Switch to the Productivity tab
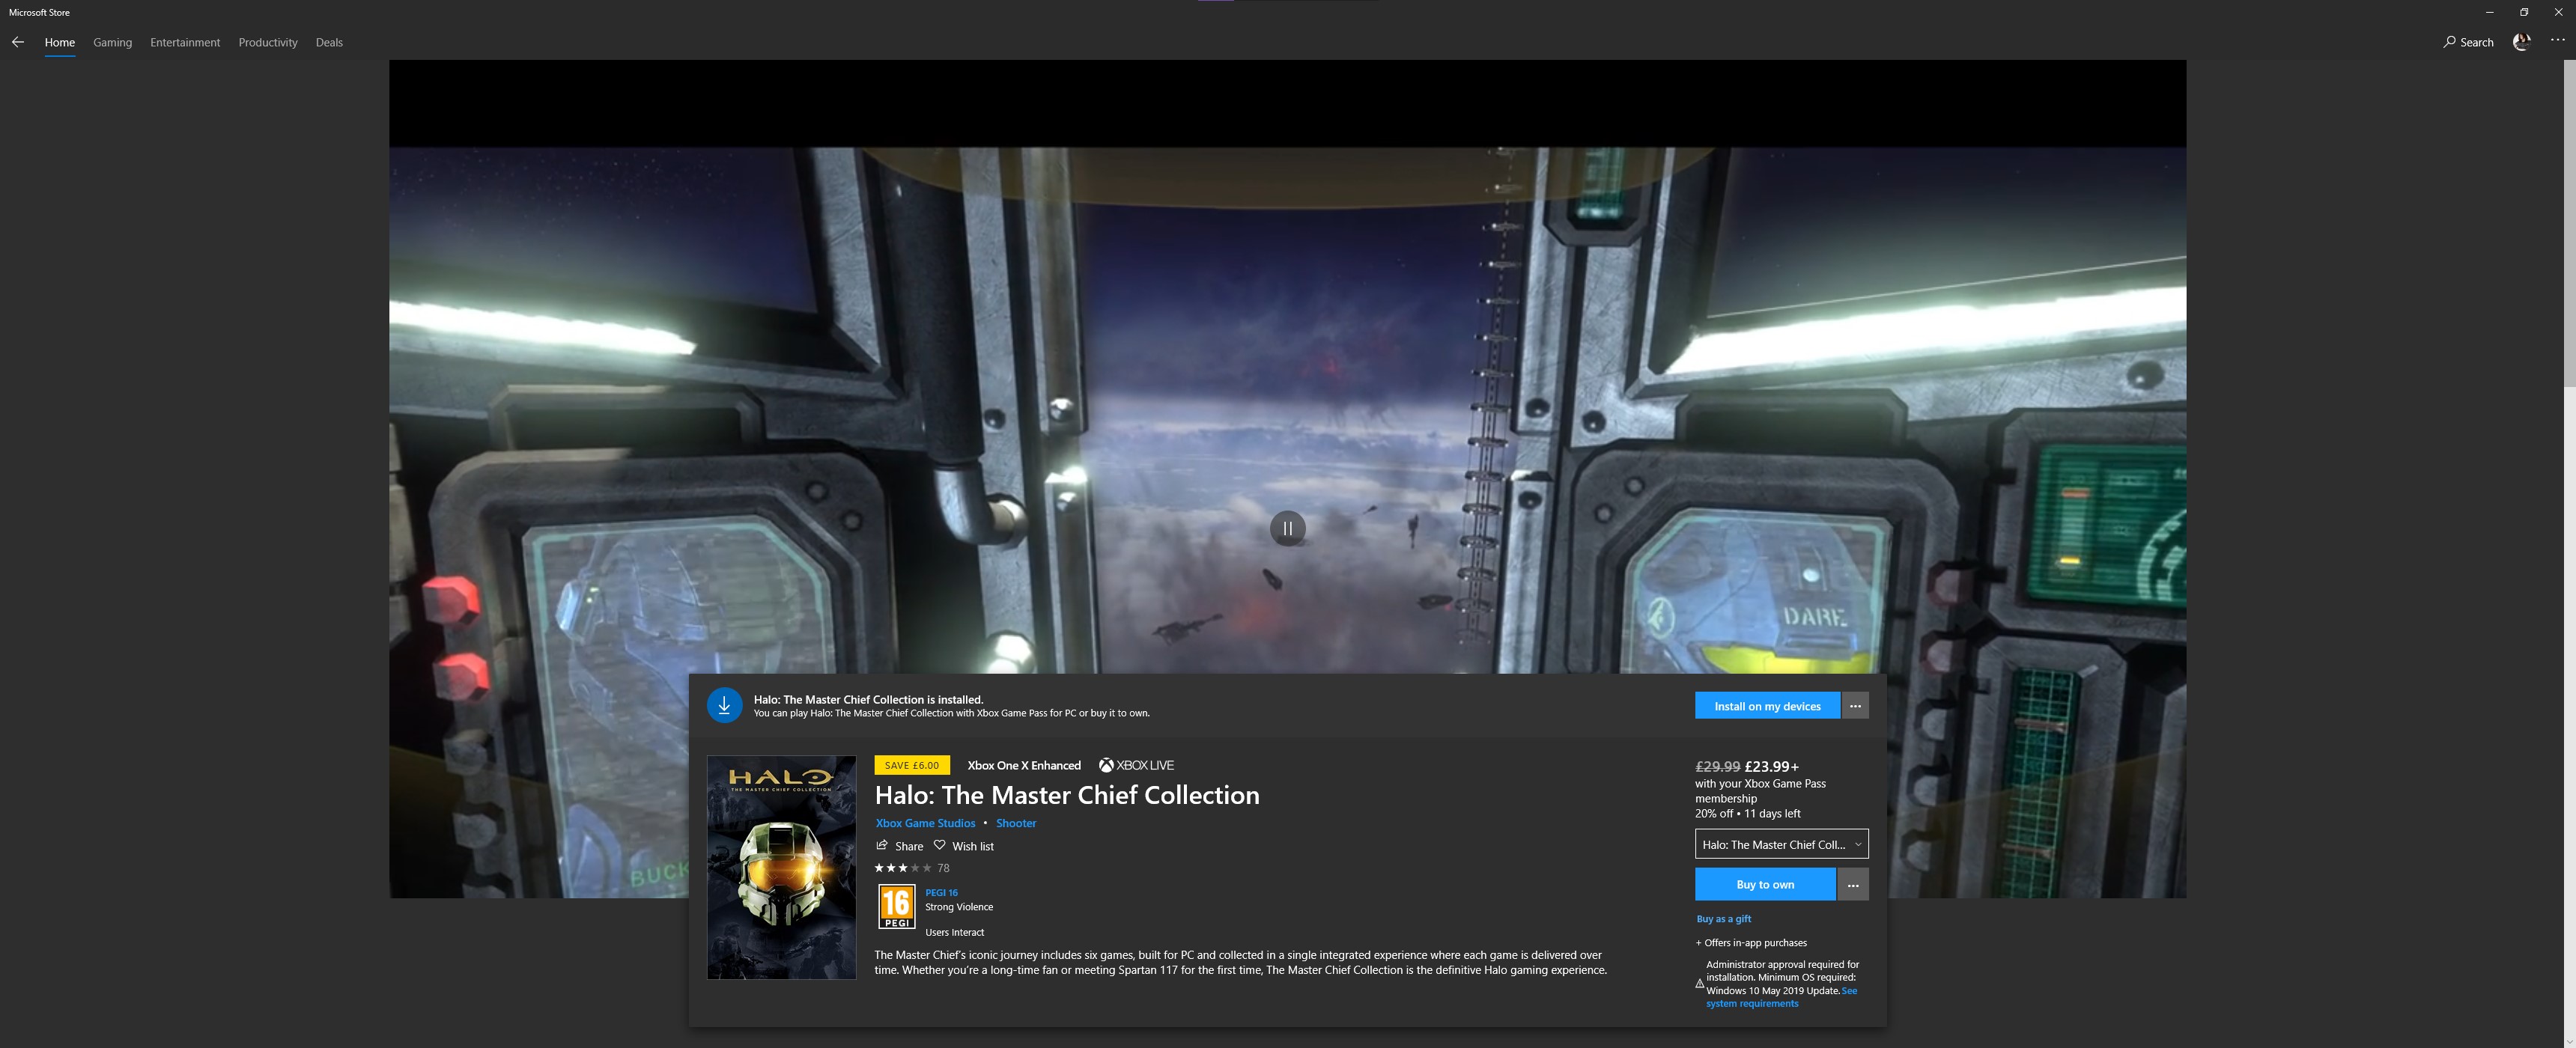 [268, 42]
